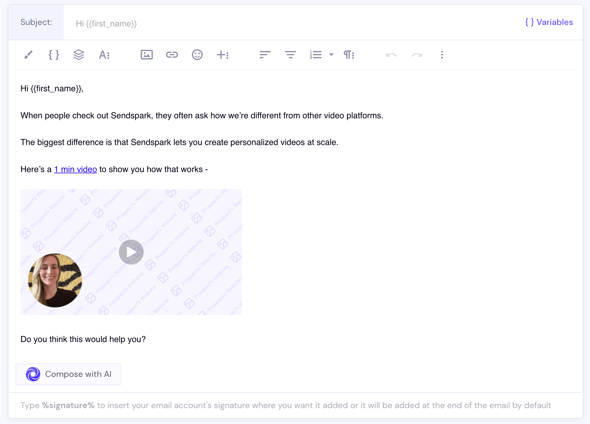This screenshot has height=424, width=590.
Task: Open the '1 min video' hyperlink
Action: click(75, 169)
